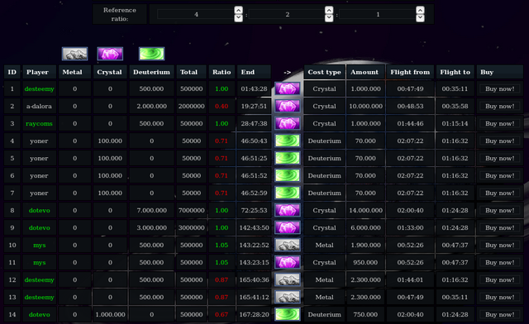Screen dimensions: 529x324
Task: Sort table by the Deuterium column header
Action: [x=151, y=72]
